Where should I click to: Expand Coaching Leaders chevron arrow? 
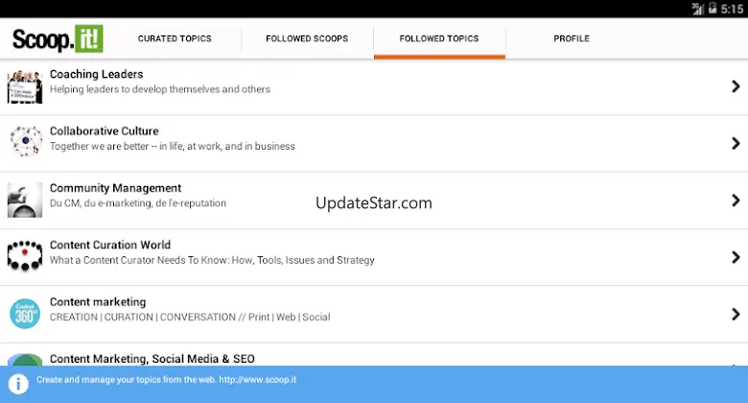736,86
